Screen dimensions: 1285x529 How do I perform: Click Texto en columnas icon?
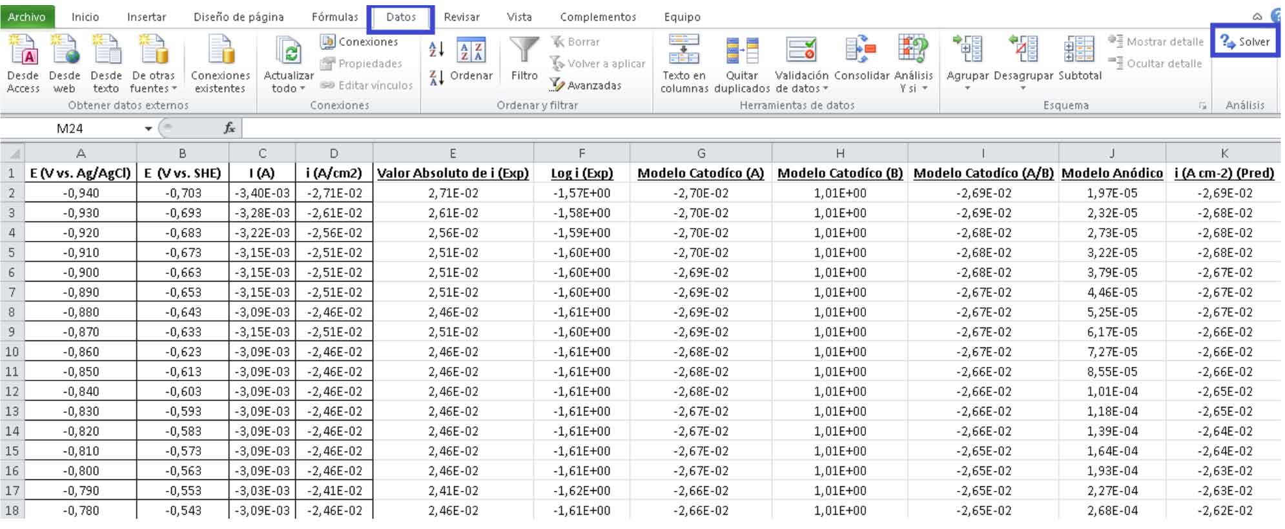pos(684,50)
